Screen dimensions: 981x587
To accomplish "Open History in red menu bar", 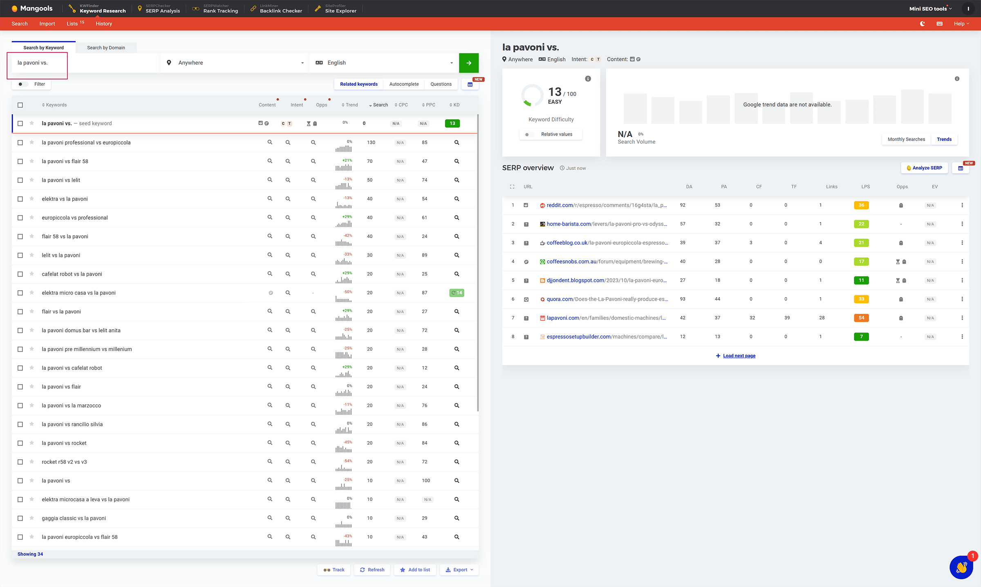I will [x=104, y=24].
